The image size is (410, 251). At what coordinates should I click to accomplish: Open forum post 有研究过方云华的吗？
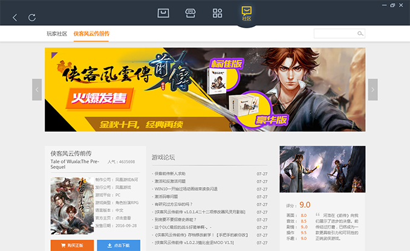[174, 204]
